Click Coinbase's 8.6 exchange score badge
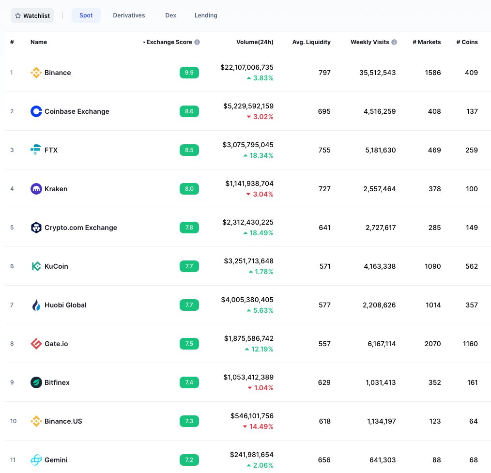This screenshot has width=491, height=473. [x=189, y=111]
